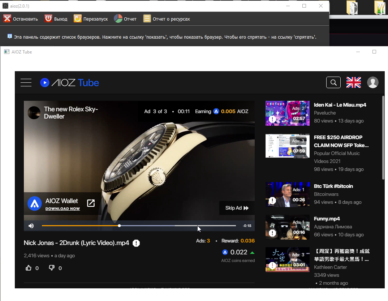Click 'Funny.mp4' video title

click(327, 219)
